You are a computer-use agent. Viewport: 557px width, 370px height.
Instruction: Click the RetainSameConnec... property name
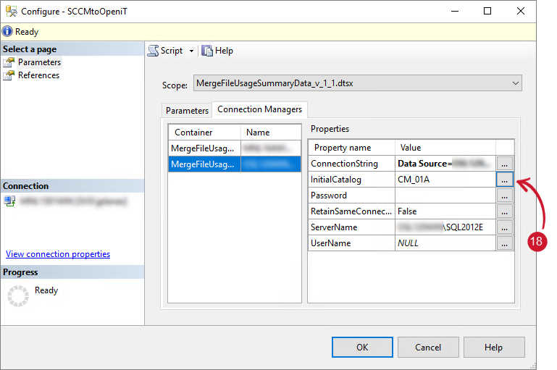coord(351,211)
